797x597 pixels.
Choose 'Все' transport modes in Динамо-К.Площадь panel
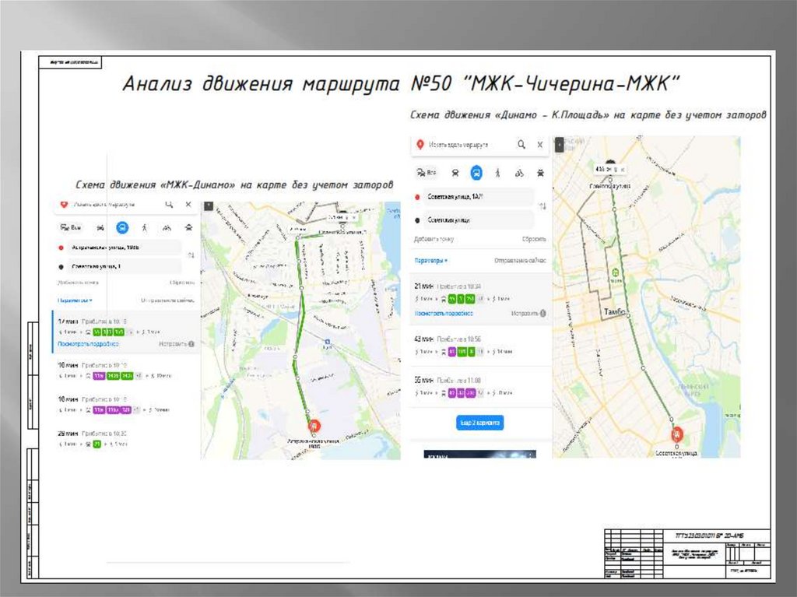click(426, 173)
